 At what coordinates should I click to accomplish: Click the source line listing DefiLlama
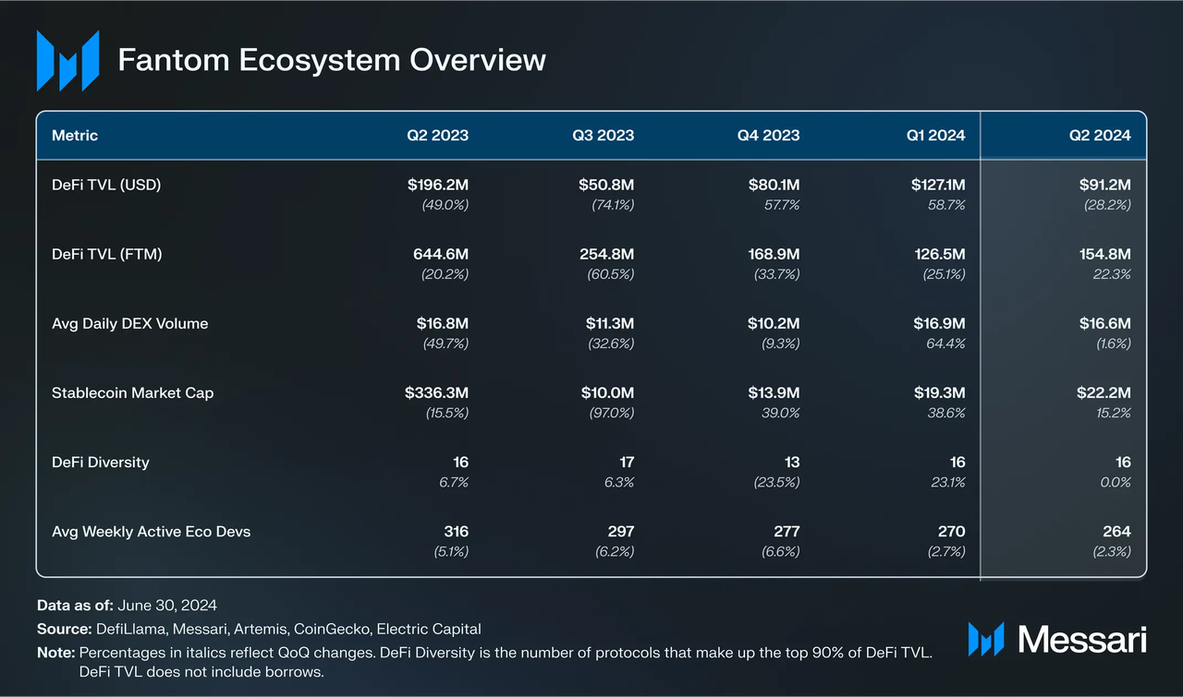pos(259,629)
